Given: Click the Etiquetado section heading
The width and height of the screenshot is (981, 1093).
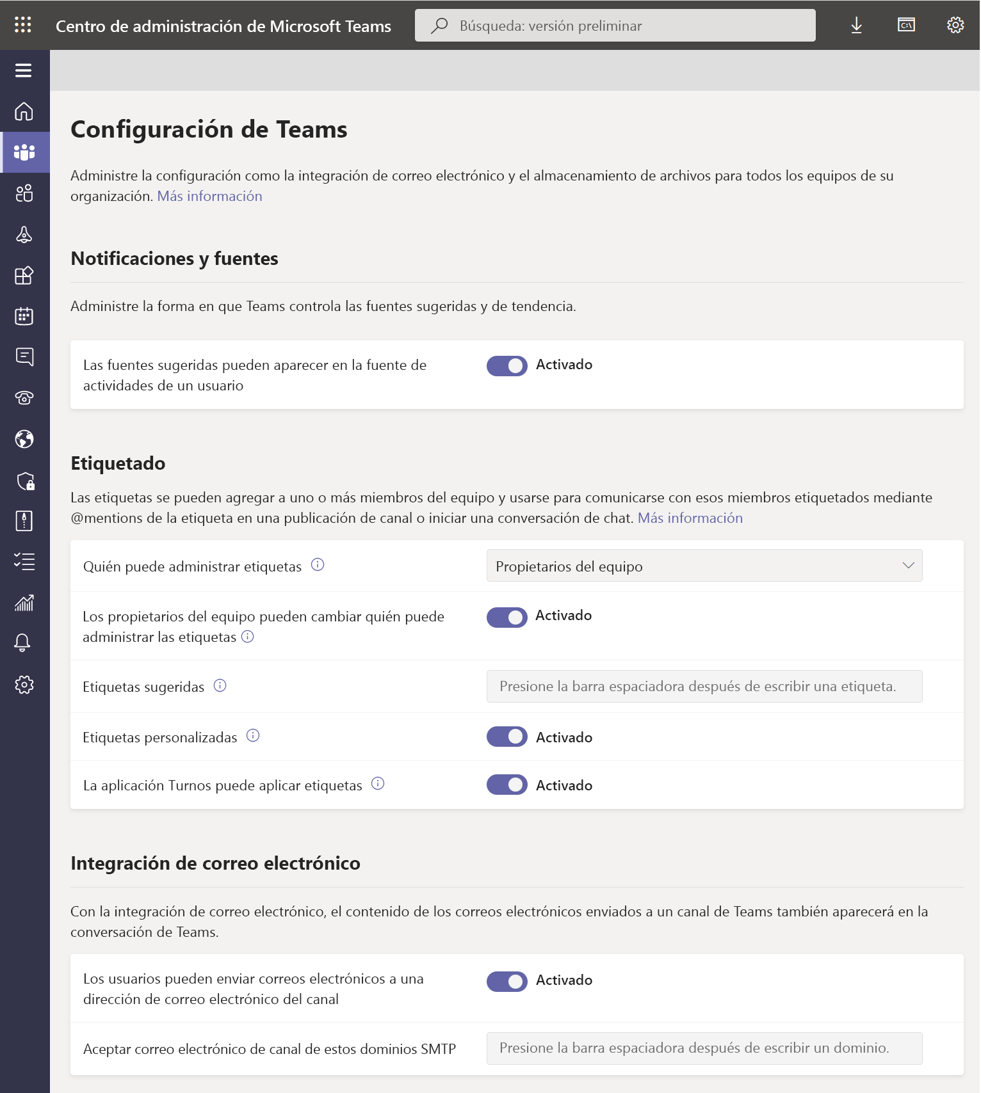Looking at the screenshot, I should pos(118,463).
